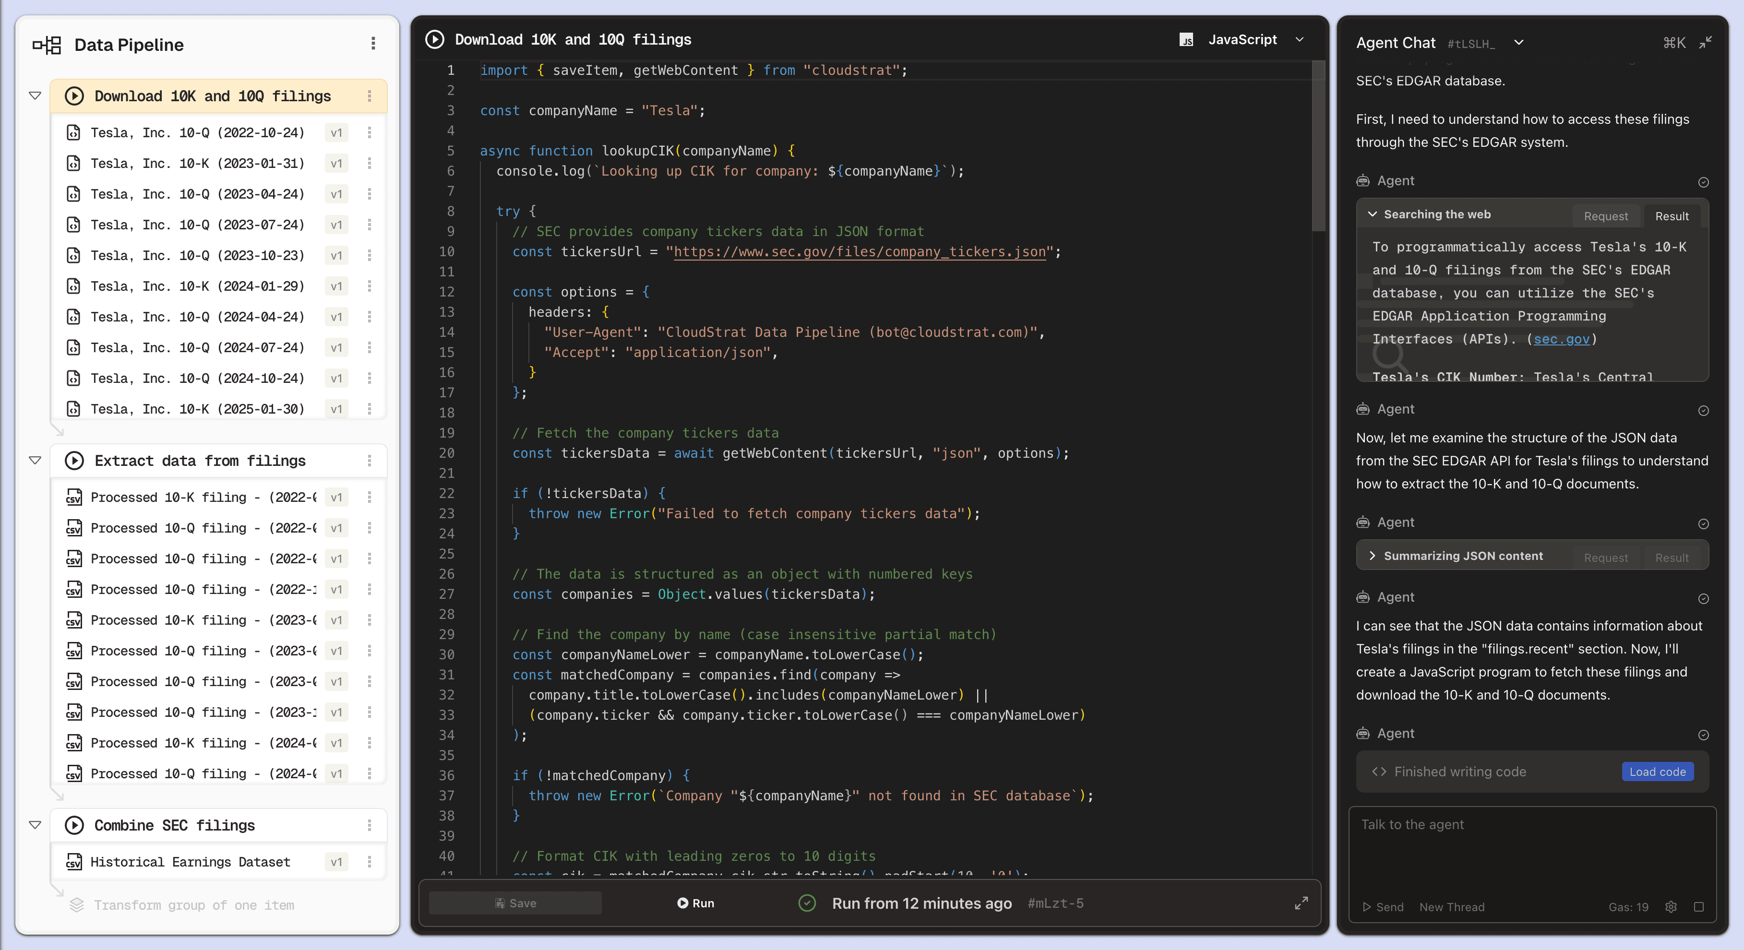Click the JS language icon in the editor header

pos(1186,40)
